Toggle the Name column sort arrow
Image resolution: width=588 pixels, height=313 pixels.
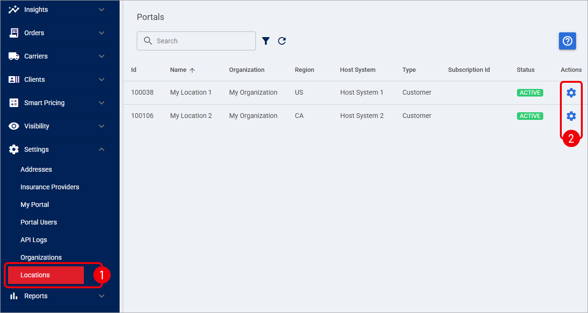tap(192, 70)
